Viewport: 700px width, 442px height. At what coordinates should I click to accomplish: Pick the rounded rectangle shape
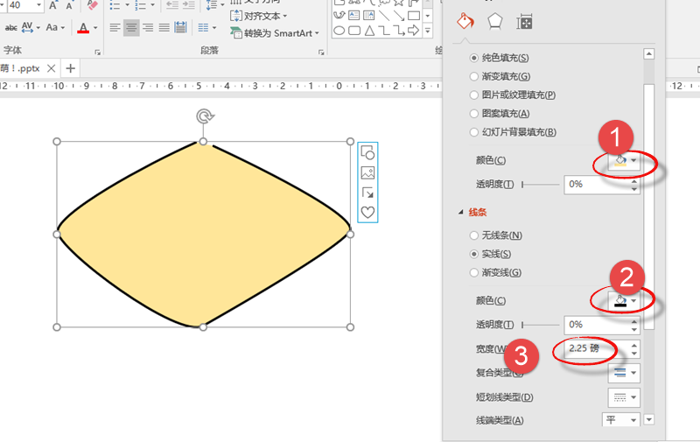[354, 31]
